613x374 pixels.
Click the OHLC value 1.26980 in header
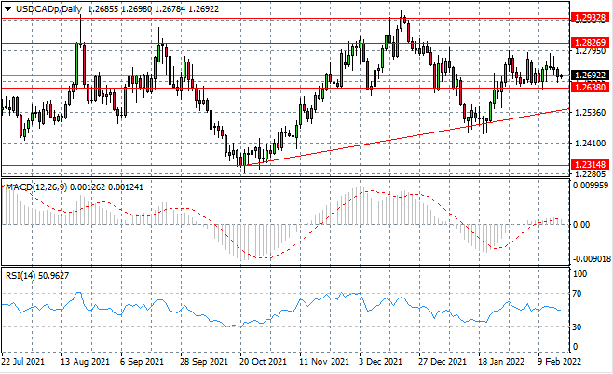[136, 9]
